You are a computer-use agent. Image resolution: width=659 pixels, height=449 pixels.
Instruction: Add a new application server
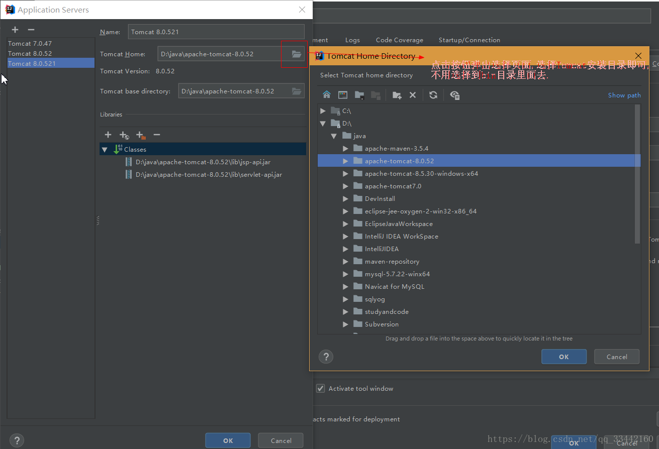15,30
